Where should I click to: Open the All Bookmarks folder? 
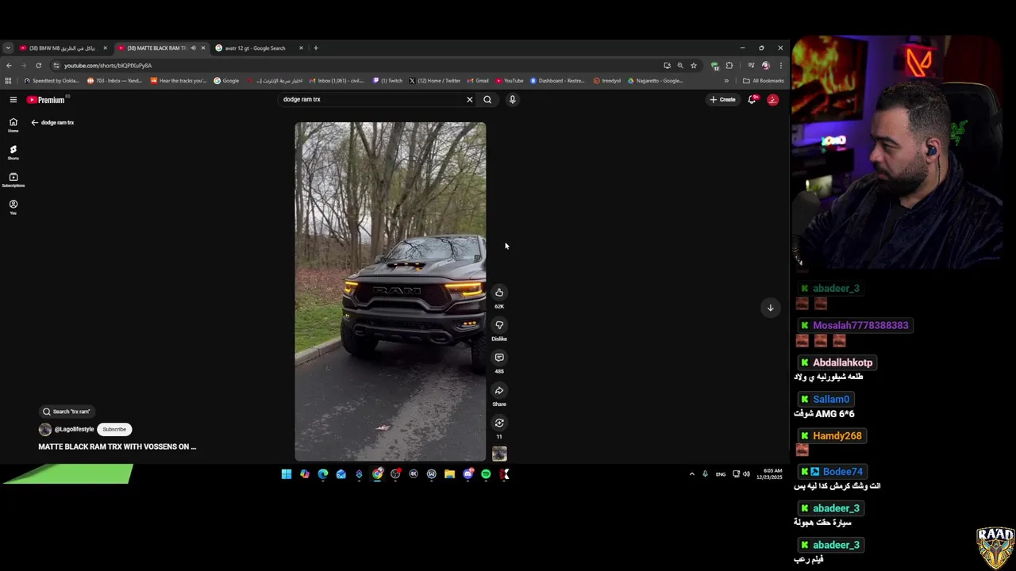pos(764,80)
